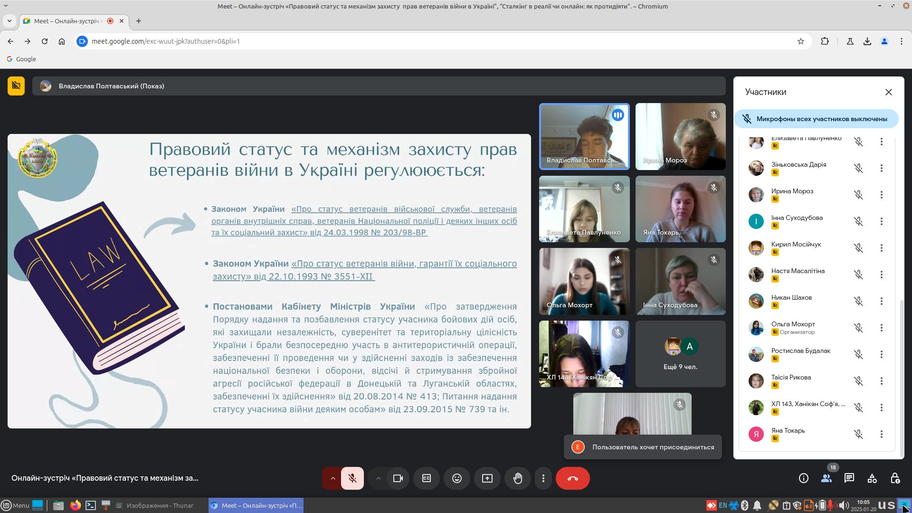912x513 pixels.
Task: Open more options for Ирина Мороз
Action: coord(881,195)
